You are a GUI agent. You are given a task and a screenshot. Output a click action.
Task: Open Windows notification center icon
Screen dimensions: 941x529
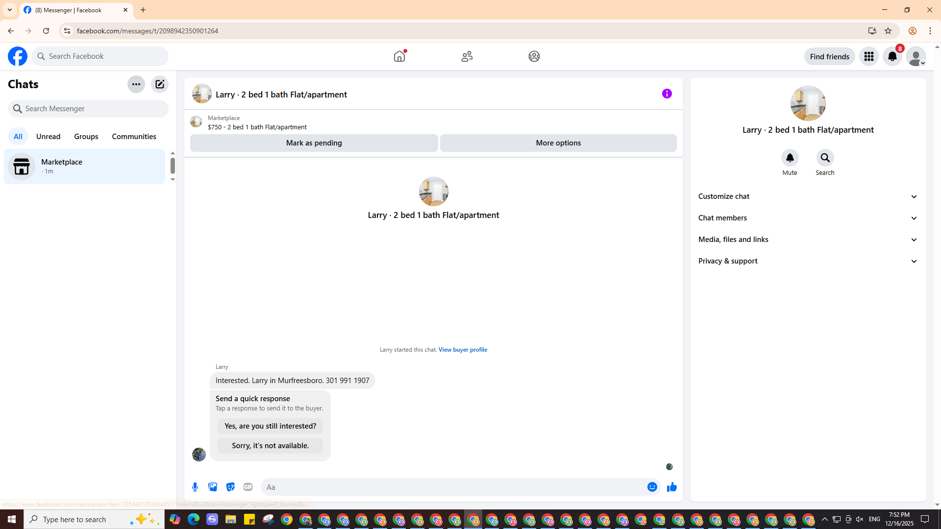tap(925, 519)
